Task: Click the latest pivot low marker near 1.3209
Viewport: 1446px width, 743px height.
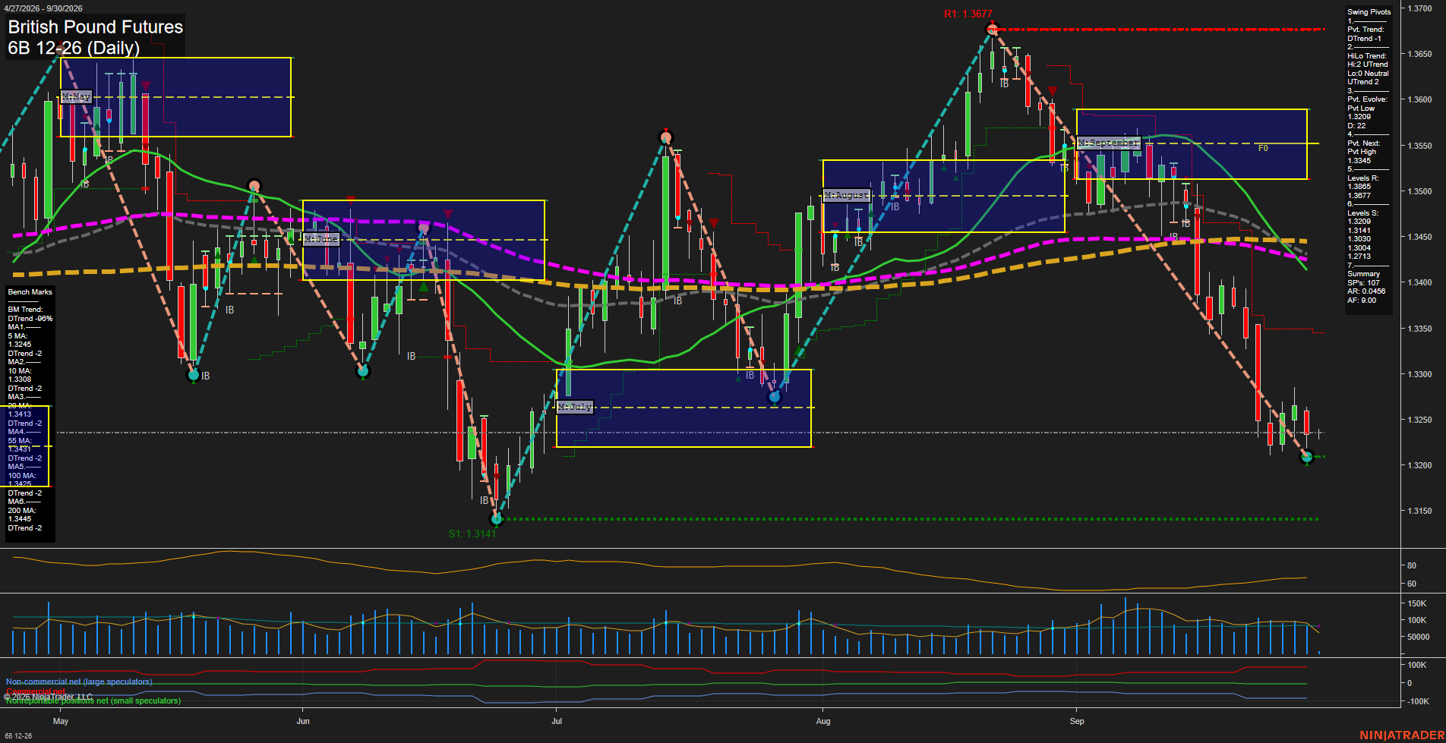Action: pos(1307,457)
